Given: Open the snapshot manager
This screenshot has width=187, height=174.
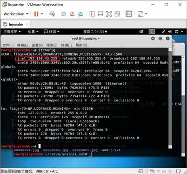Looking at the screenshot, I should click(80, 14).
